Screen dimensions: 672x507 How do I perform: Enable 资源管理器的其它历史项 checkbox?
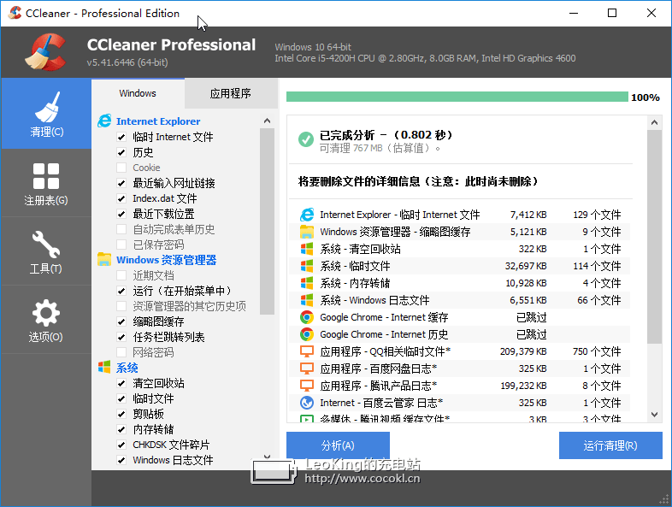(121, 306)
